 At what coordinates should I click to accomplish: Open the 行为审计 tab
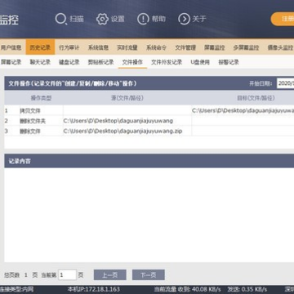click(x=69, y=47)
